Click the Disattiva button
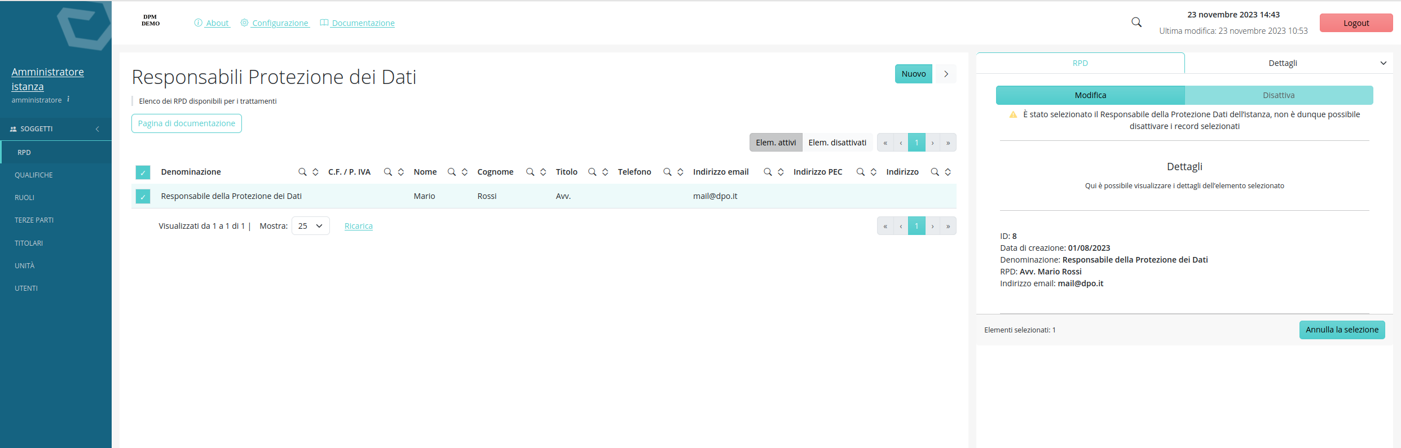 coord(1279,95)
